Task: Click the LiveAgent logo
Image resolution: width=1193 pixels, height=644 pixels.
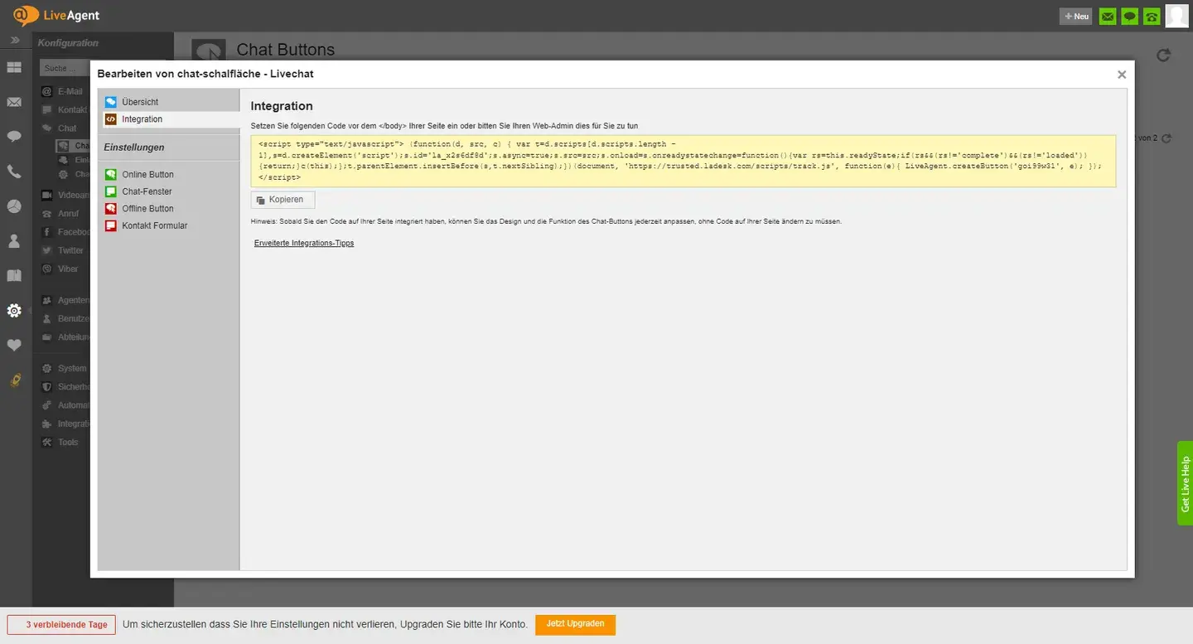Action: click(56, 16)
